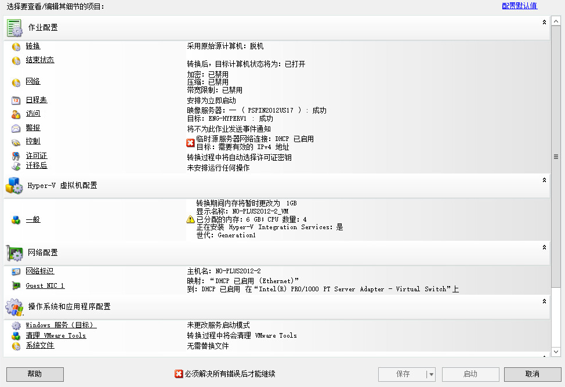
Task: Open the 访问 settings link
Action: [33, 114]
